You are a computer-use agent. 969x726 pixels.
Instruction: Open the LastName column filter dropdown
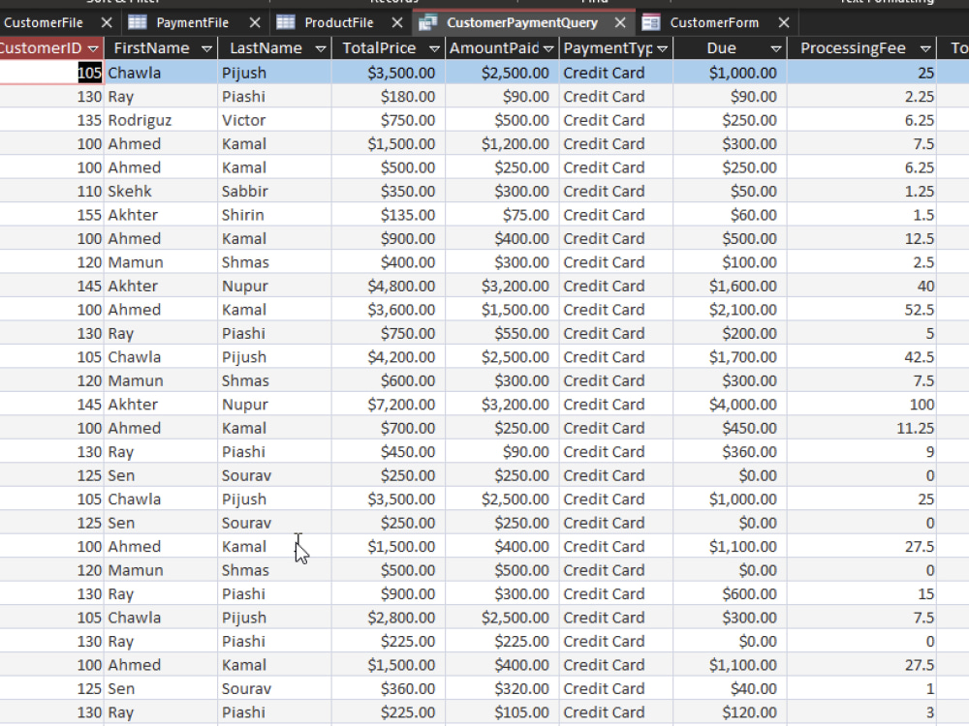(321, 48)
